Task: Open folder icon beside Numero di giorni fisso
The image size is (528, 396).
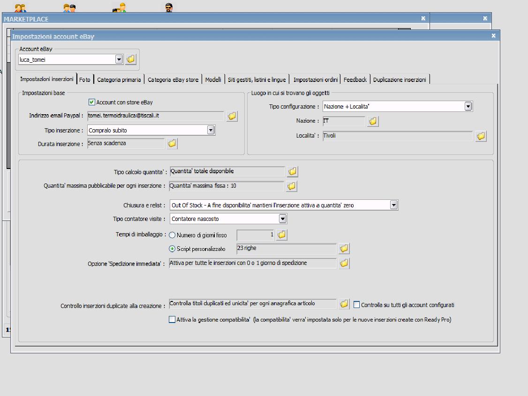Action: 281,235
